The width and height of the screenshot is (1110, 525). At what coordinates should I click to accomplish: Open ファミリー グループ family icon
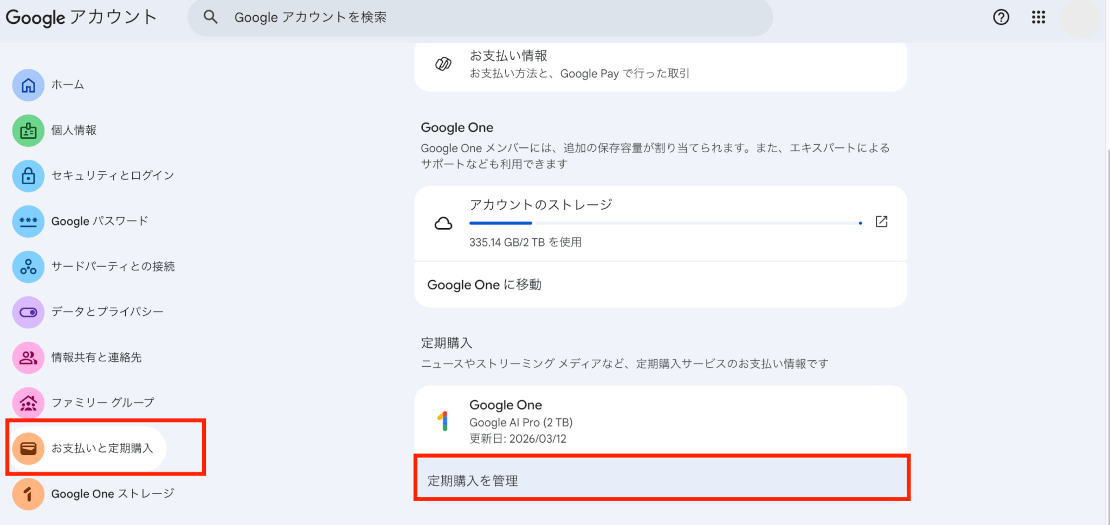(x=28, y=403)
